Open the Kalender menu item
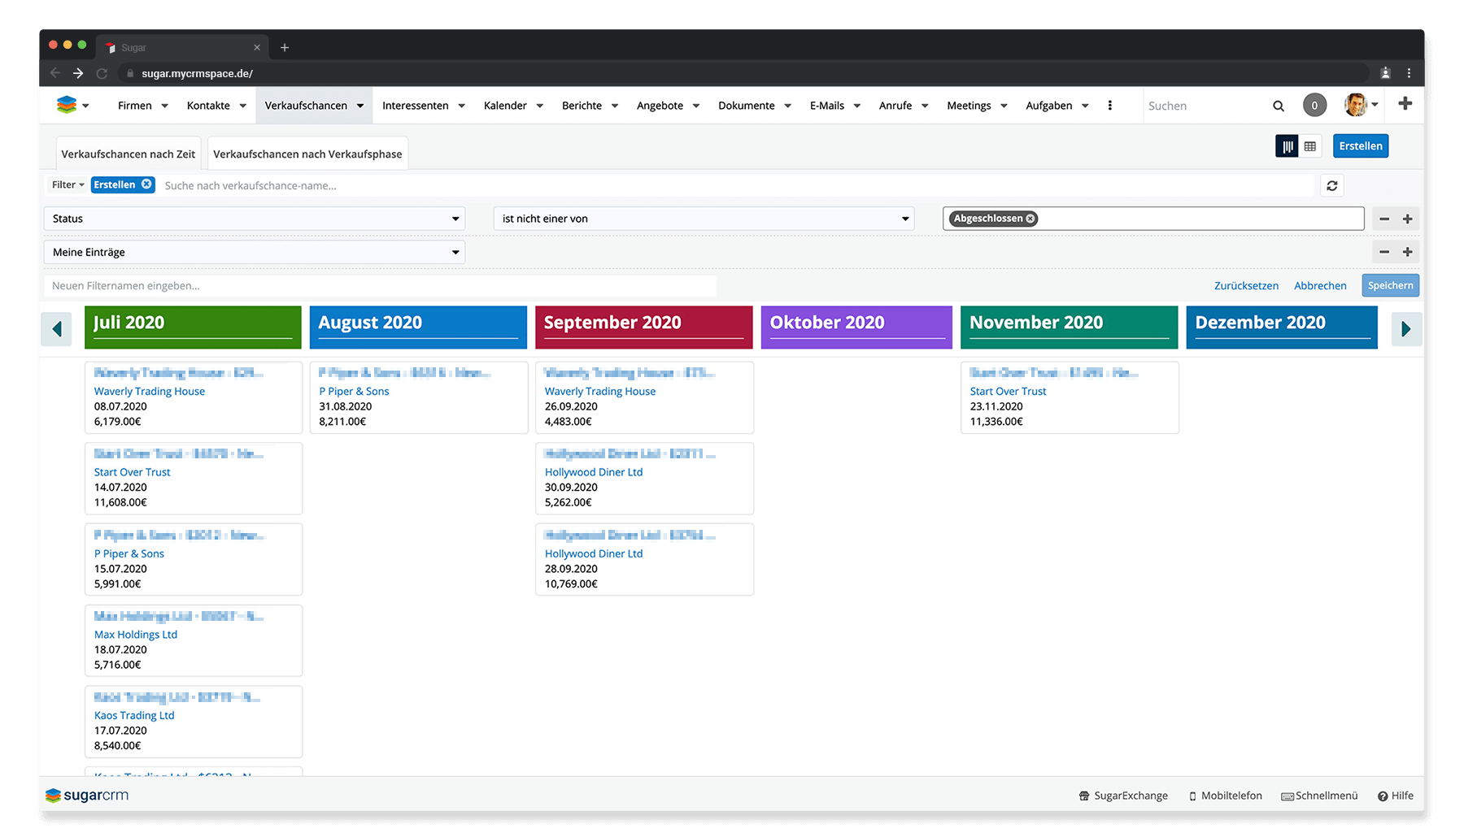This screenshot has width=1464, height=837. tap(505, 106)
